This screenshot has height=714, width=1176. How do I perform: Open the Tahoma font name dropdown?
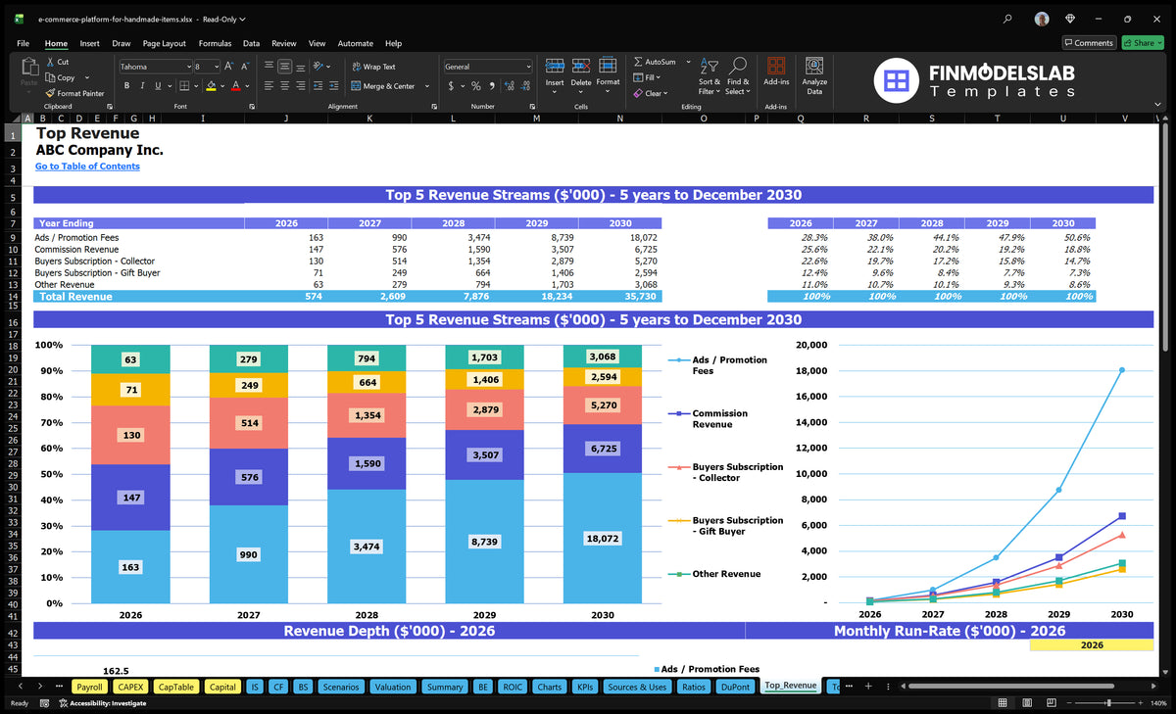point(187,67)
